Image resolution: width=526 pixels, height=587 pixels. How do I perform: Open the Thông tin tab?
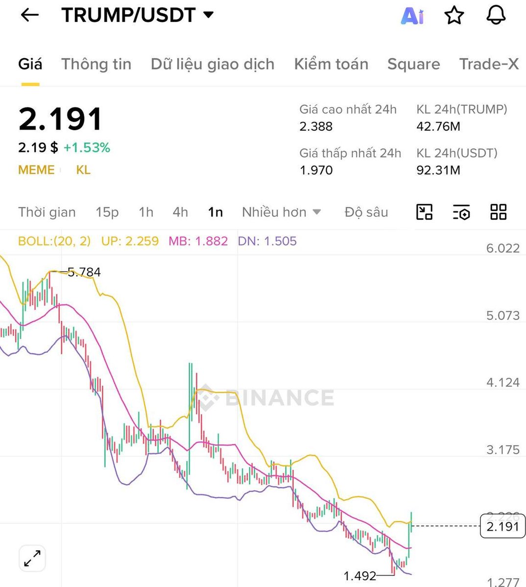click(96, 64)
